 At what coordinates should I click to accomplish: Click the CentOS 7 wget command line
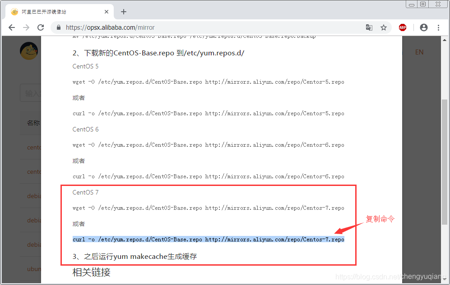pos(209,208)
